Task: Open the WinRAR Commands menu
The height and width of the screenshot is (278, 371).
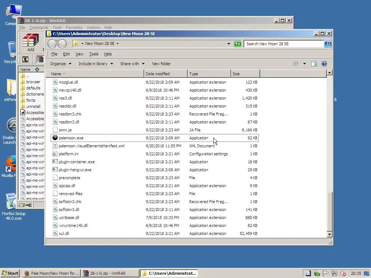Action: (39, 28)
